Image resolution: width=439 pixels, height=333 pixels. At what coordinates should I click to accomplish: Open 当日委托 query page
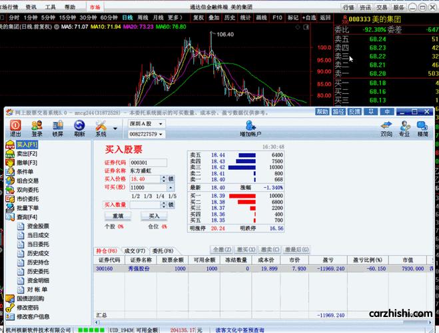tap(38, 244)
